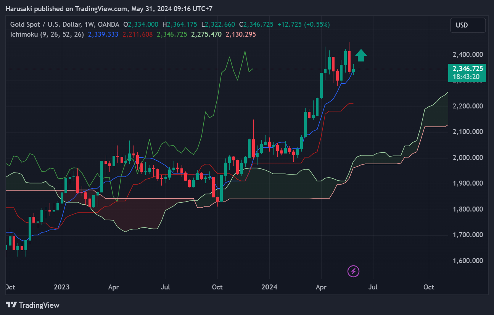Click the 1,600.000 price axis label
This screenshot has width=494, height=315.
tap(468, 261)
